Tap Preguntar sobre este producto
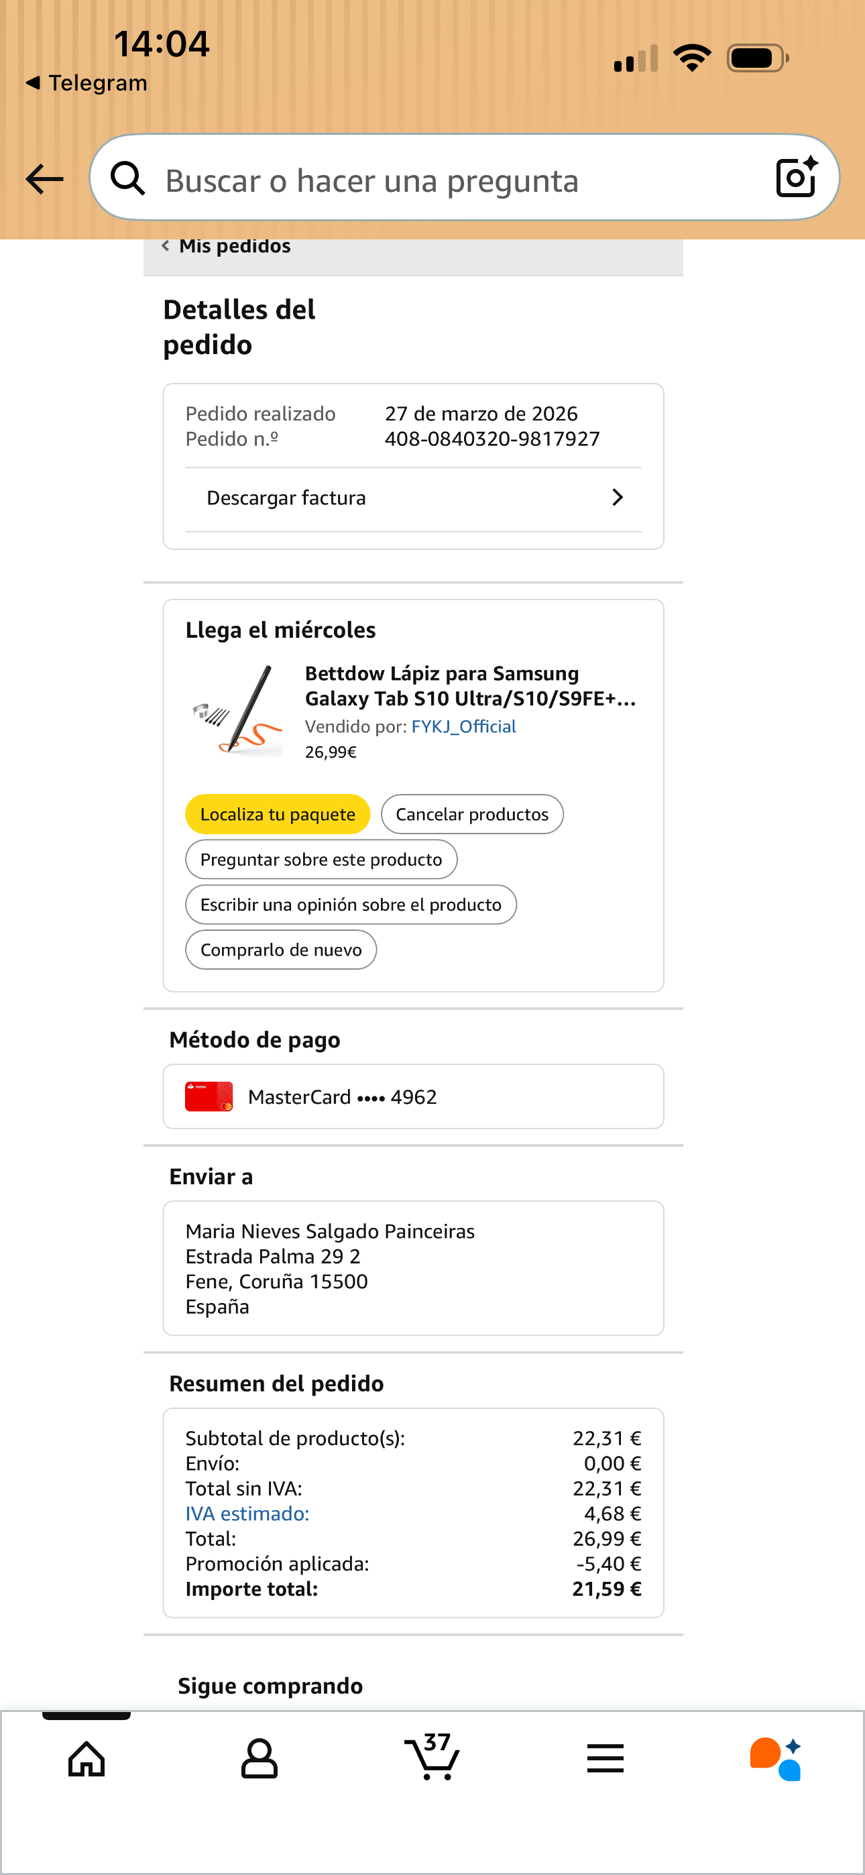This screenshot has width=865, height=1875. tap(321, 860)
